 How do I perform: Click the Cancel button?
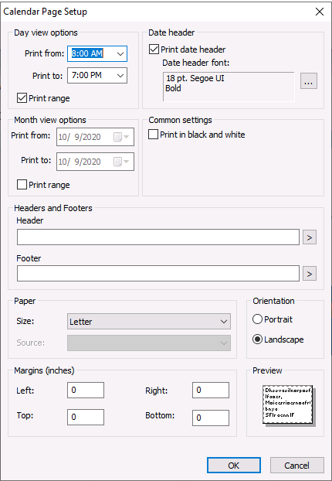(x=296, y=466)
